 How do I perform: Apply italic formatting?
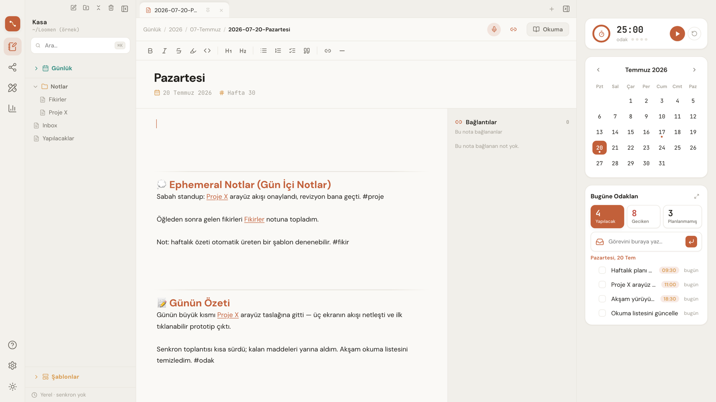click(x=164, y=51)
